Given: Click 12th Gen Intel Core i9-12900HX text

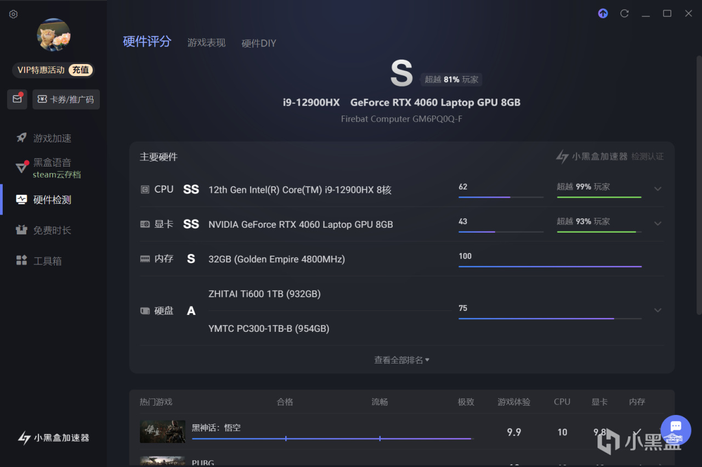Looking at the screenshot, I should tap(300, 190).
